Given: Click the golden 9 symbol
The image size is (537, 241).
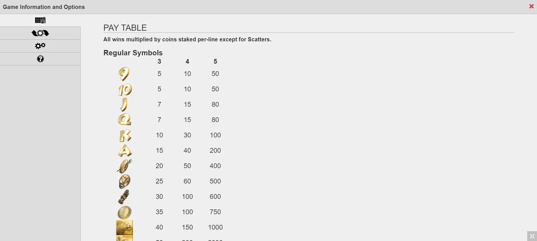Looking at the screenshot, I should 124,74.
